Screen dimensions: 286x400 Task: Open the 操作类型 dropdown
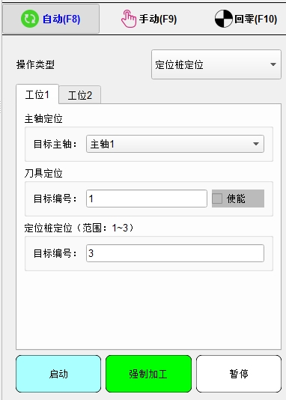pyautogui.click(x=216, y=64)
